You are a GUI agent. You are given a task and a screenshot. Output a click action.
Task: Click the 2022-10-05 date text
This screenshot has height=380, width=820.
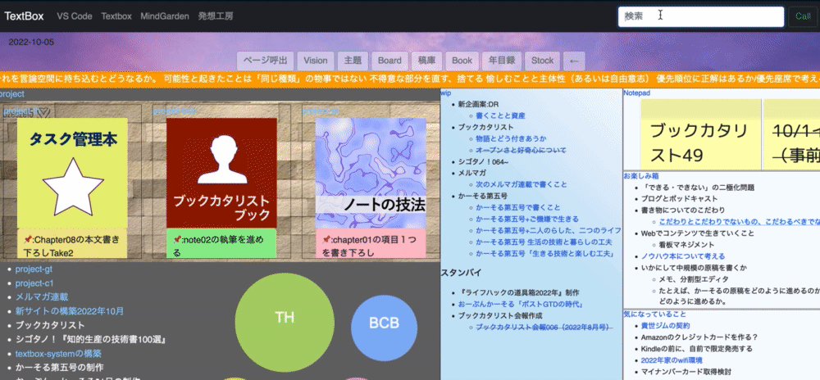(31, 43)
